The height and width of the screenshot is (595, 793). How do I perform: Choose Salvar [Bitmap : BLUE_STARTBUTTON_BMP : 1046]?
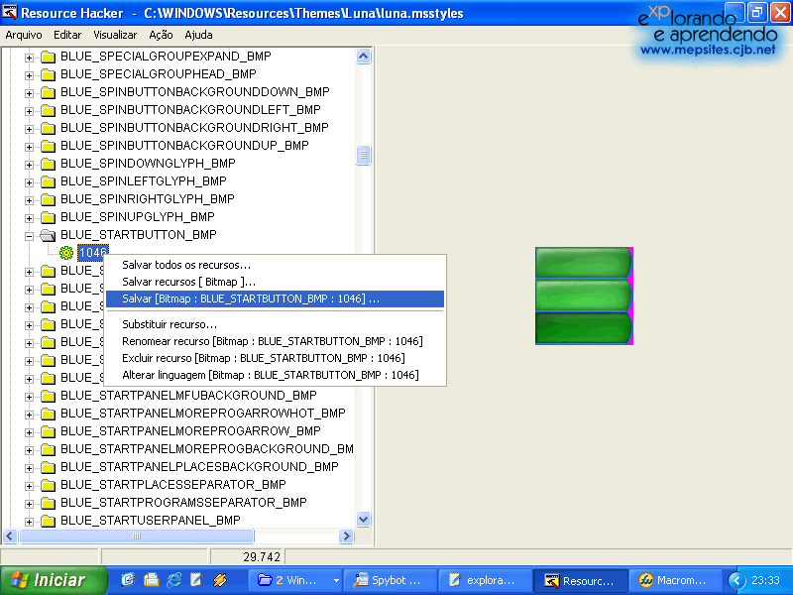(276, 299)
